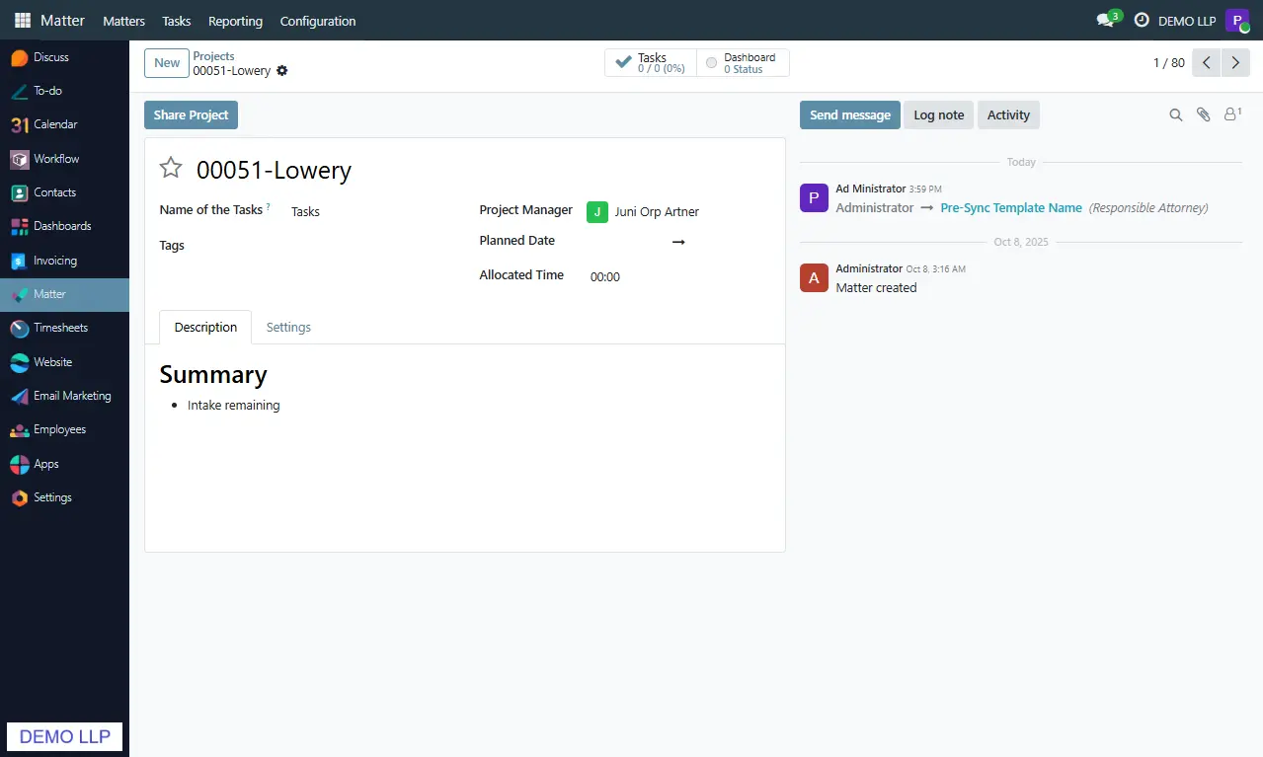Search messages with the magnifier icon

[1175, 114]
